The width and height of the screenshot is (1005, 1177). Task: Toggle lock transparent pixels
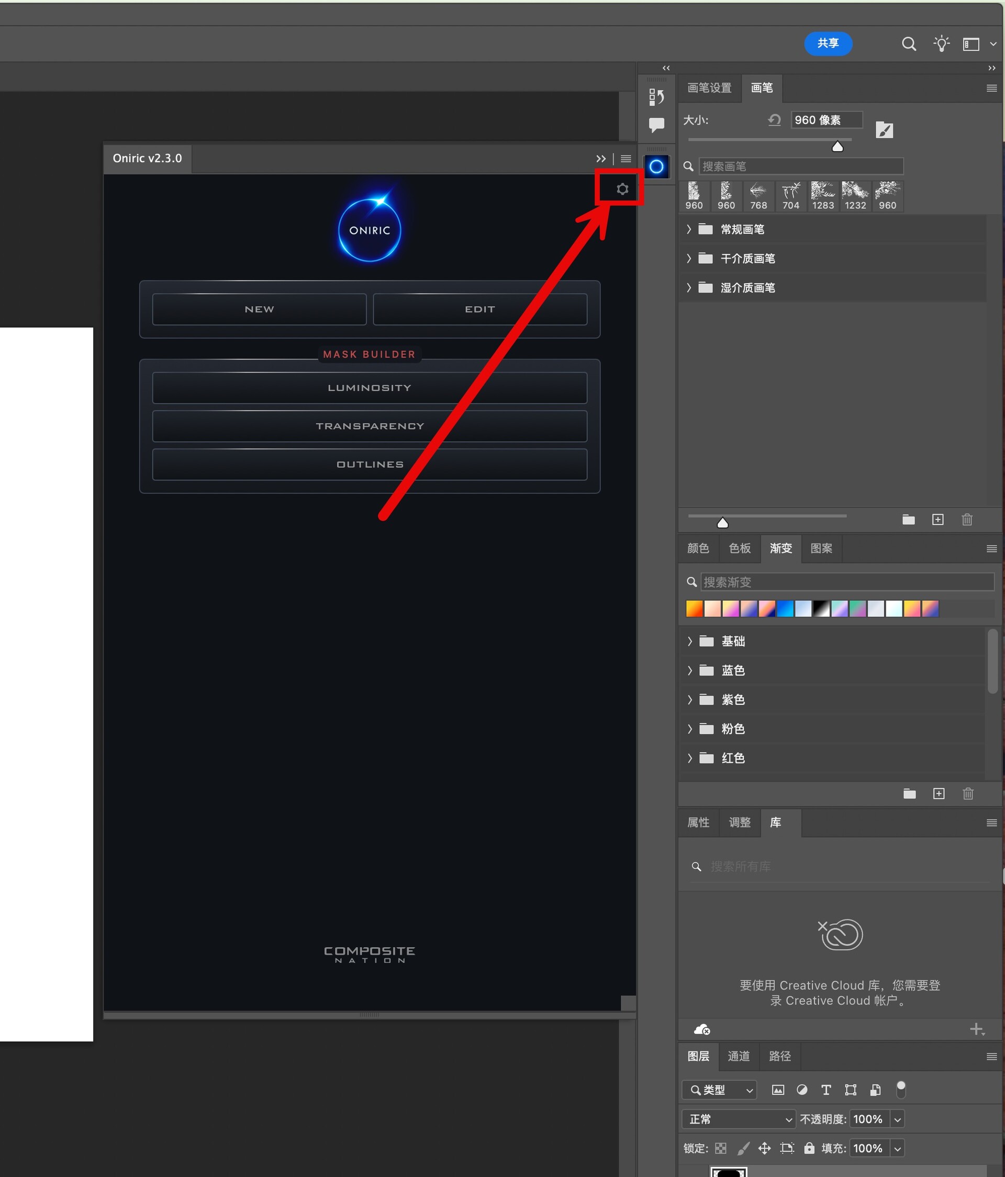[x=720, y=1148]
